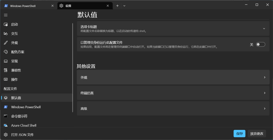This screenshot has width=273, height=140.
Task: Click the 配置文件 sidebar section label
Action: coord(10,89)
